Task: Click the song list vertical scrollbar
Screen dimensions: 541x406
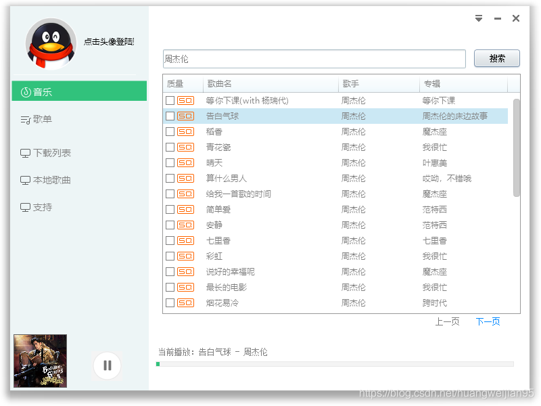Action: pos(516,148)
